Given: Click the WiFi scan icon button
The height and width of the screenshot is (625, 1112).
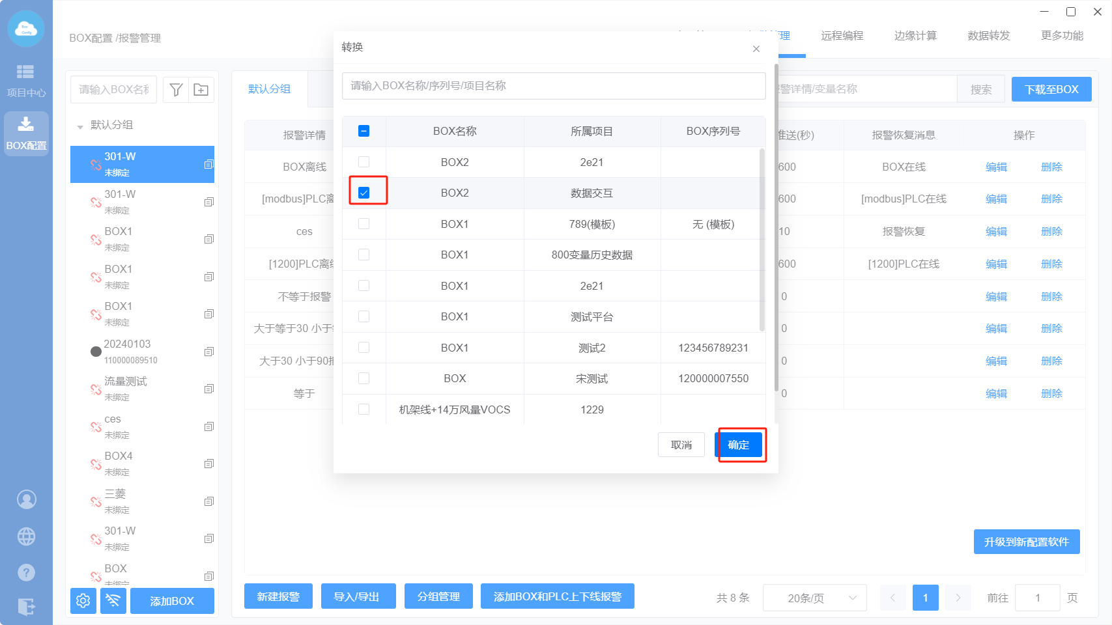Looking at the screenshot, I should (113, 601).
